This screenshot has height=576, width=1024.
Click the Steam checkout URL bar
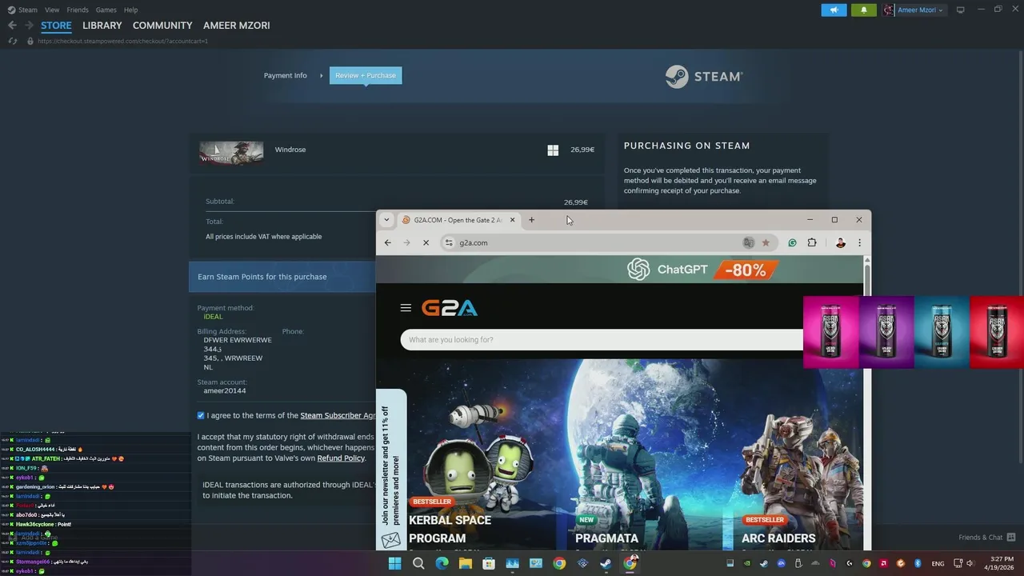click(x=122, y=41)
